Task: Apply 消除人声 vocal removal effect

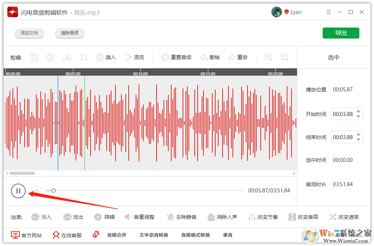Action: [223, 217]
